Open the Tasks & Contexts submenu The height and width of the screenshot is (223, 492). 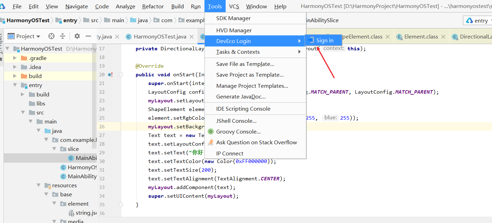[x=238, y=52]
